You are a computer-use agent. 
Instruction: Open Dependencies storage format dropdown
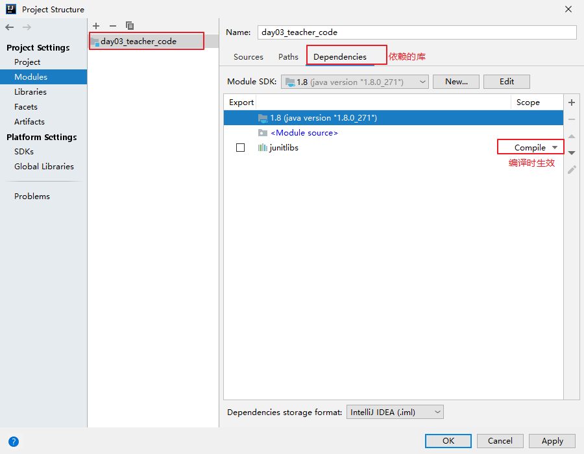coord(395,412)
